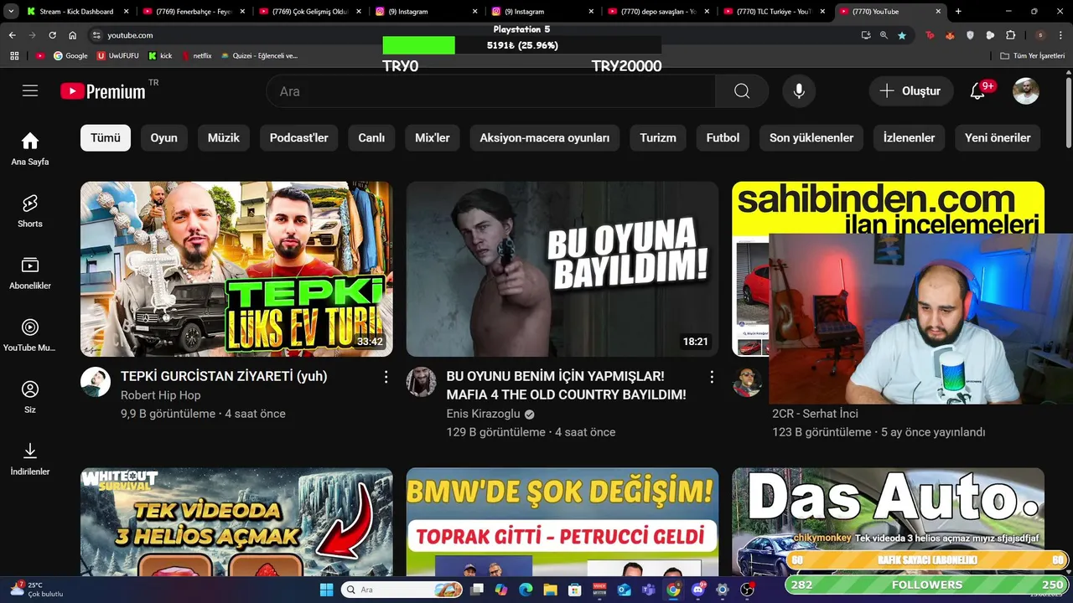Click the fox extension icon in the toolbar
This screenshot has height=603, width=1073.
click(950, 35)
